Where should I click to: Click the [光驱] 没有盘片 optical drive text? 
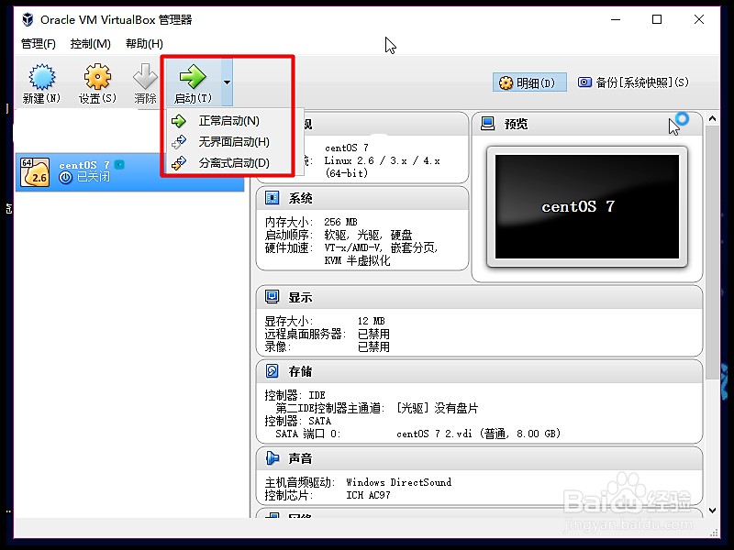(x=438, y=408)
